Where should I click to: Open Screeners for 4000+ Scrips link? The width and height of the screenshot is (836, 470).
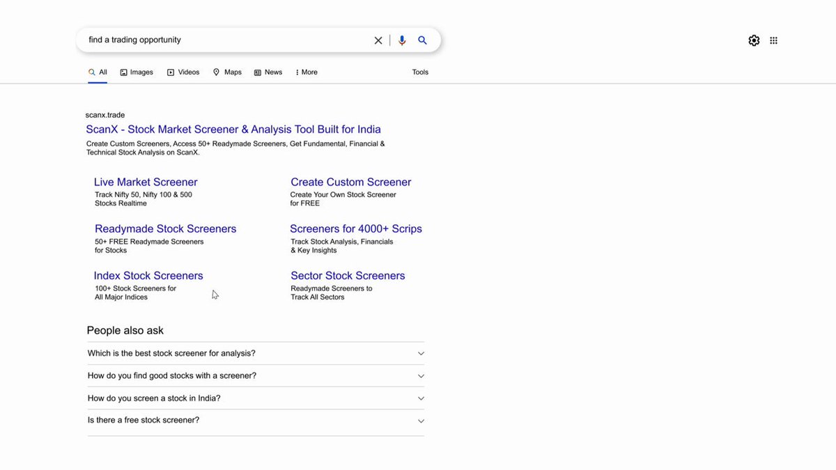[356, 229]
